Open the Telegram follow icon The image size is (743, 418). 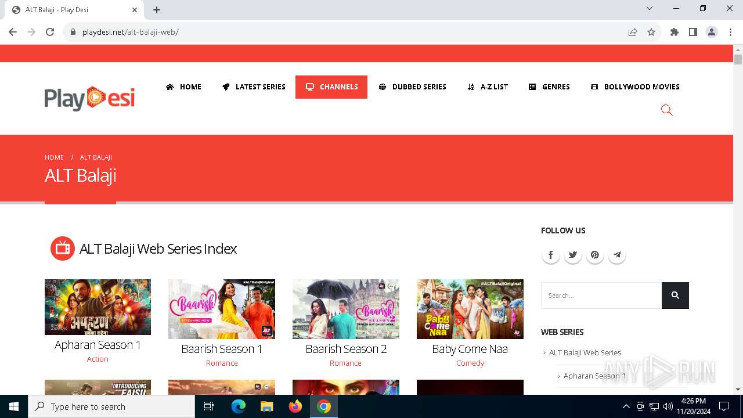[616, 255]
